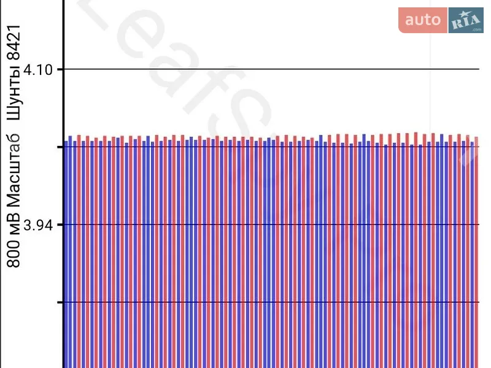Click the auto logo in the watermark

click(423, 20)
